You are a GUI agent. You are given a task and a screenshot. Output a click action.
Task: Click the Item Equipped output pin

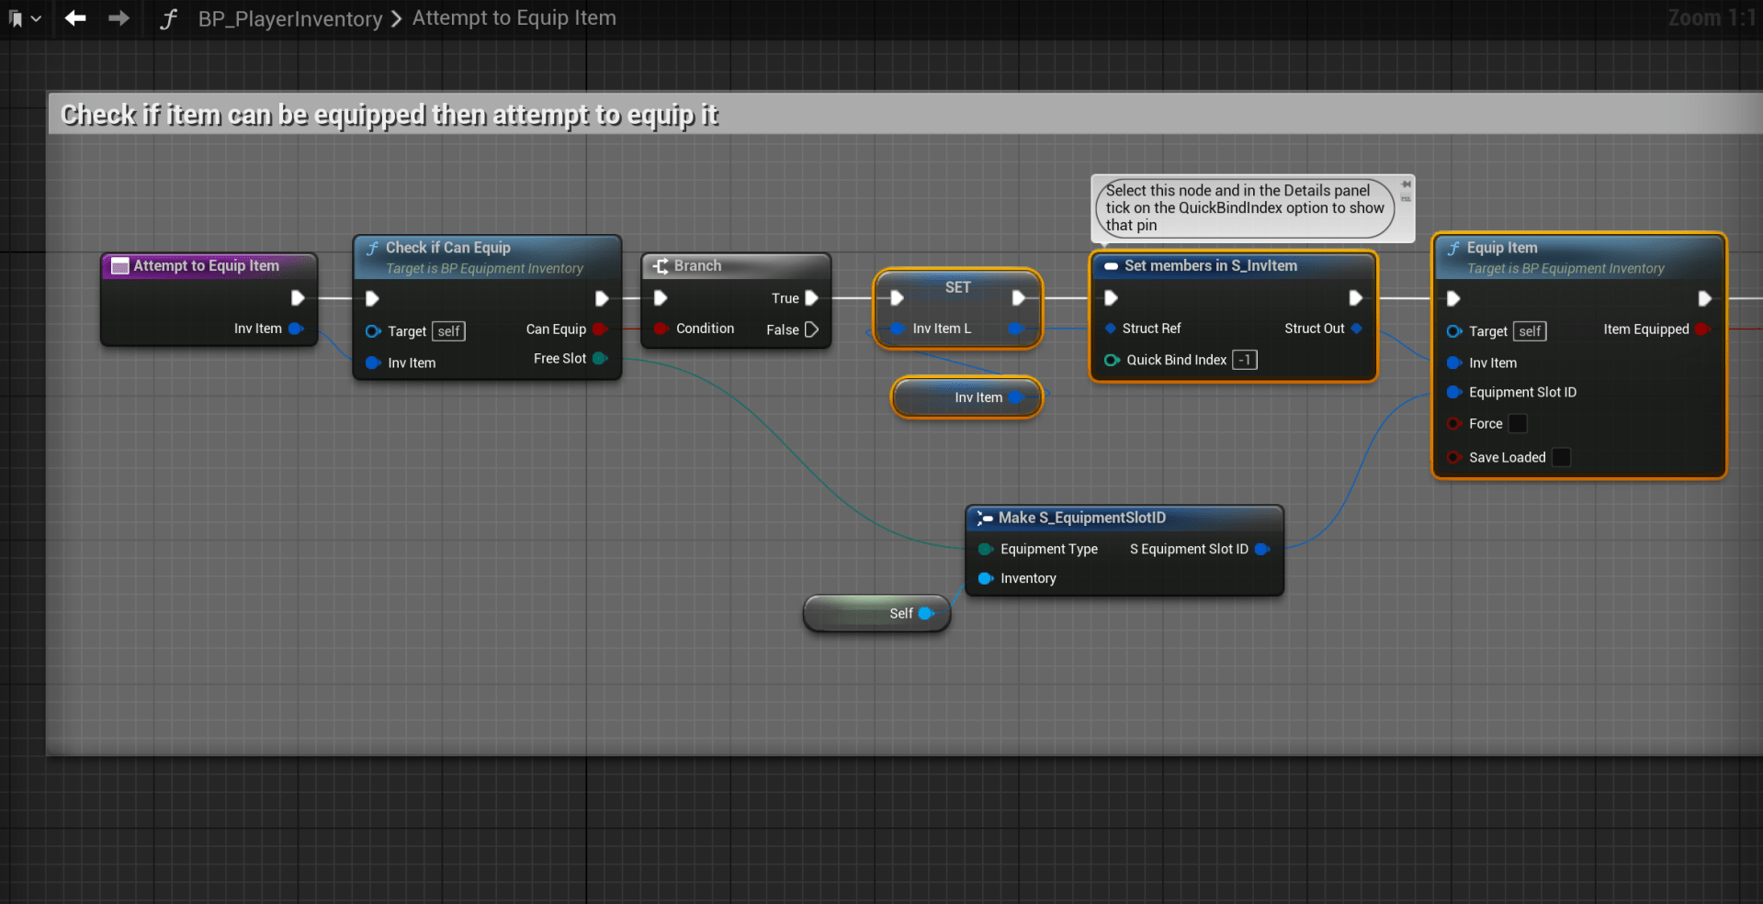tap(1702, 329)
